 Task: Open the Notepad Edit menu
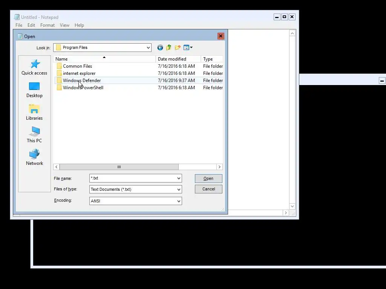click(31, 25)
